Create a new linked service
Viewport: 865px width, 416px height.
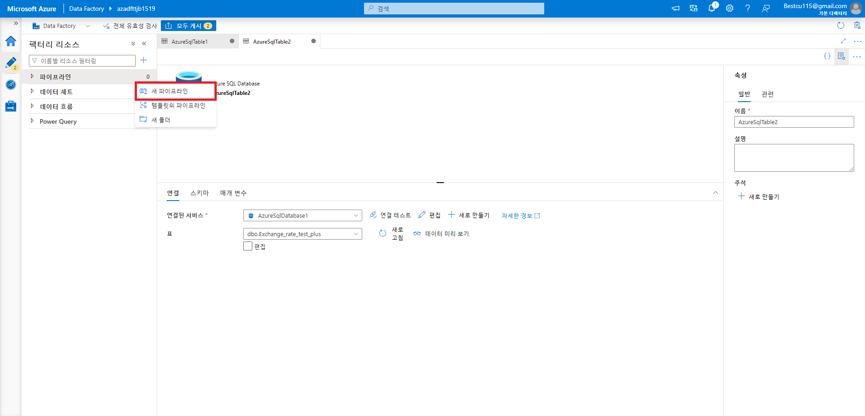[x=469, y=215]
